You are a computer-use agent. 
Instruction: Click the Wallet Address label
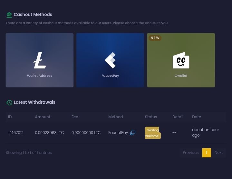point(40,76)
